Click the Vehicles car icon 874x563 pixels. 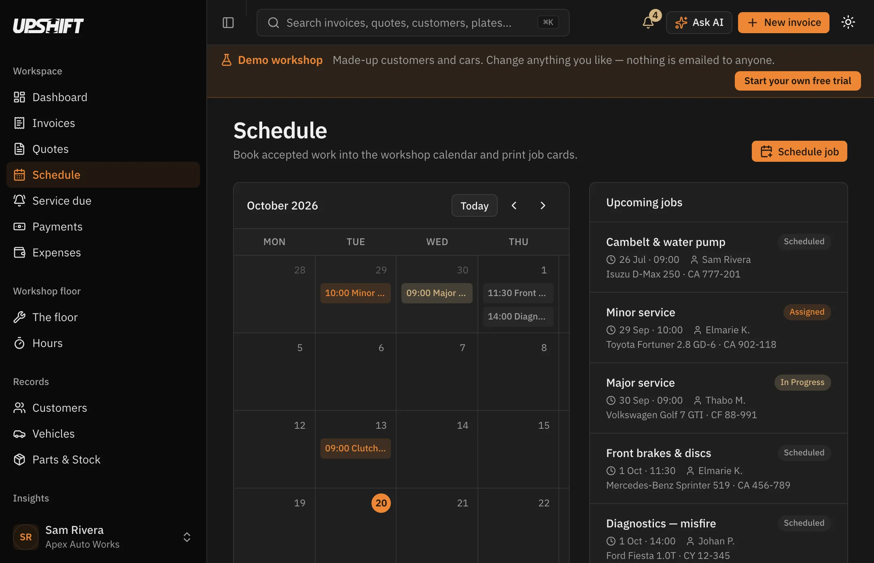click(x=19, y=434)
